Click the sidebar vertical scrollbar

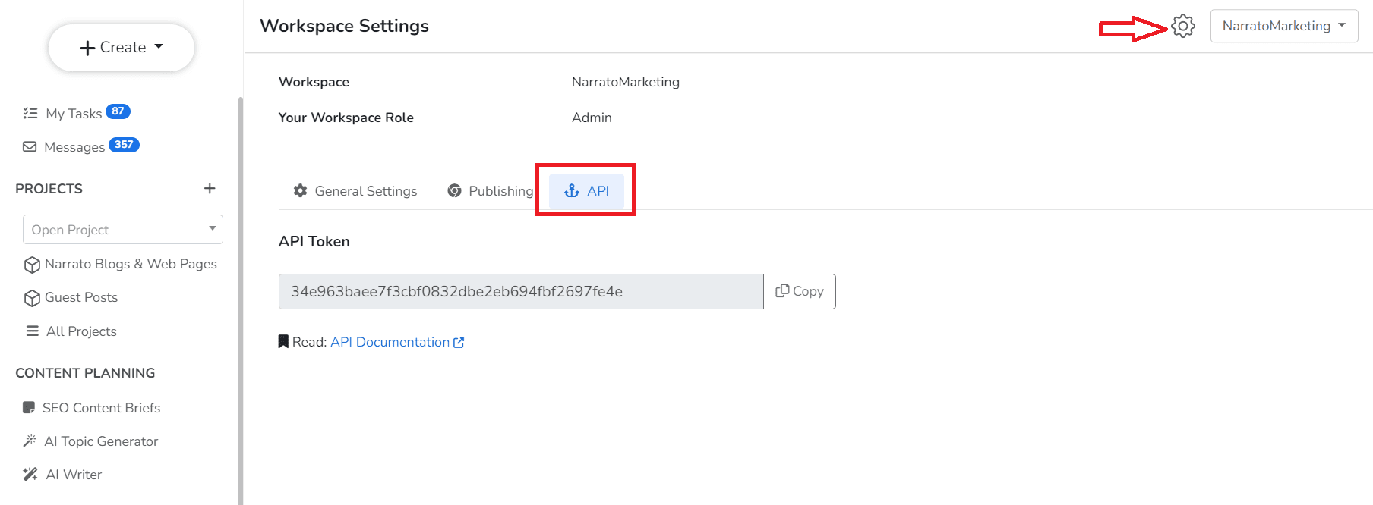click(241, 300)
